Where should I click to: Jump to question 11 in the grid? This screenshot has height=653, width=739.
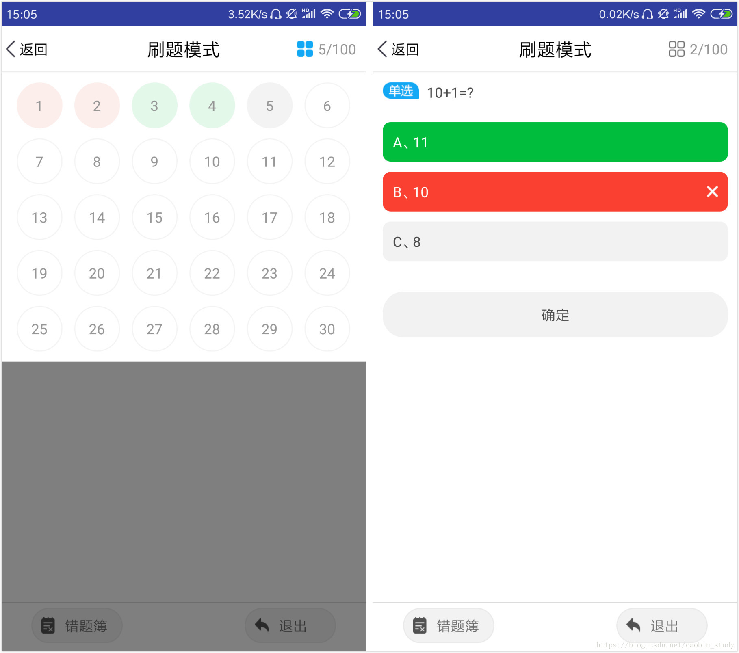(269, 161)
